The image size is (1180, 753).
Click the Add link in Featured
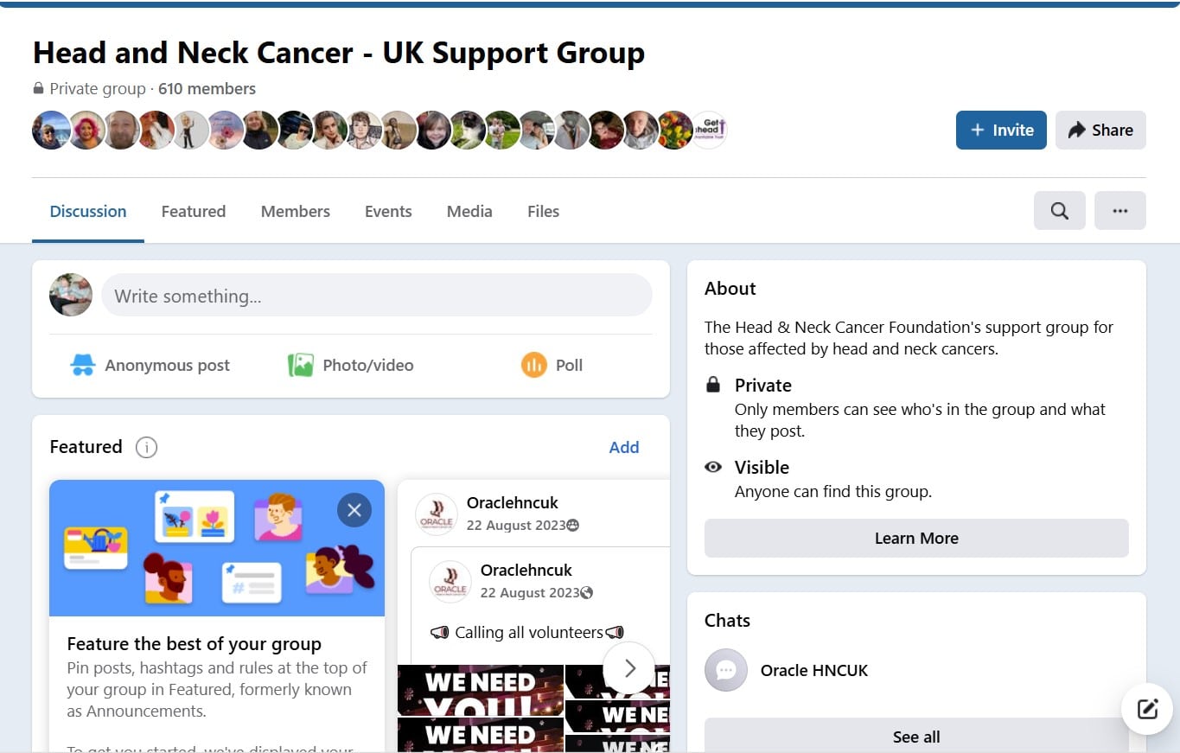click(x=624, y=447)
